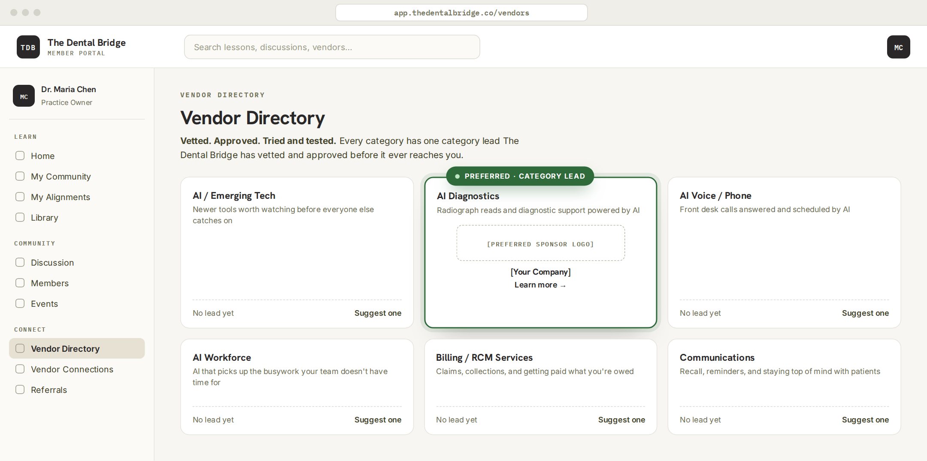Click Learn more in AI Diagnostics card
Viewport: 927px width, 461px height.
click(x=540, y=285)
